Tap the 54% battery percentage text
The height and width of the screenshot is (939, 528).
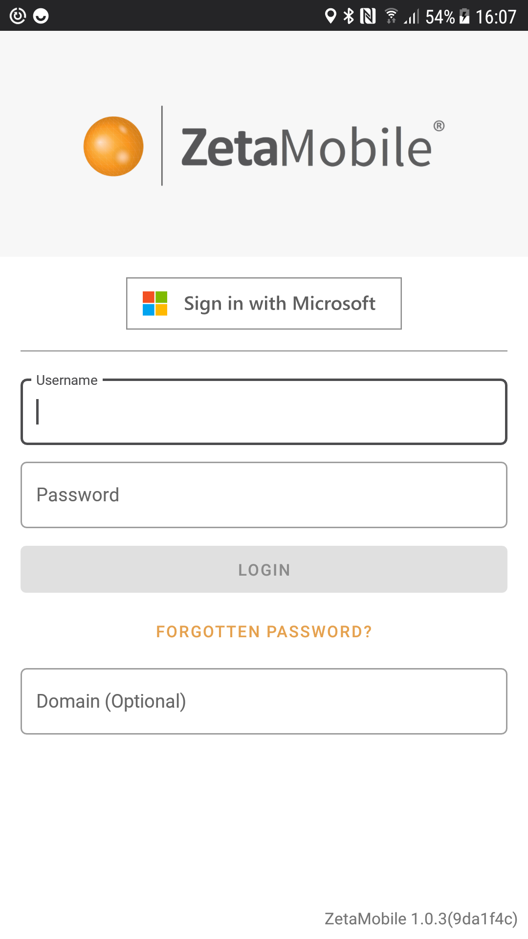click(440, 17)
